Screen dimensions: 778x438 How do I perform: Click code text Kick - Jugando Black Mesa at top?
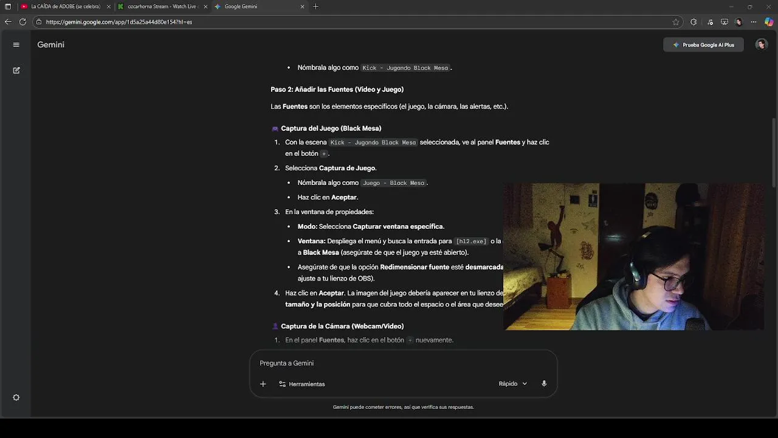click(405, 68)
